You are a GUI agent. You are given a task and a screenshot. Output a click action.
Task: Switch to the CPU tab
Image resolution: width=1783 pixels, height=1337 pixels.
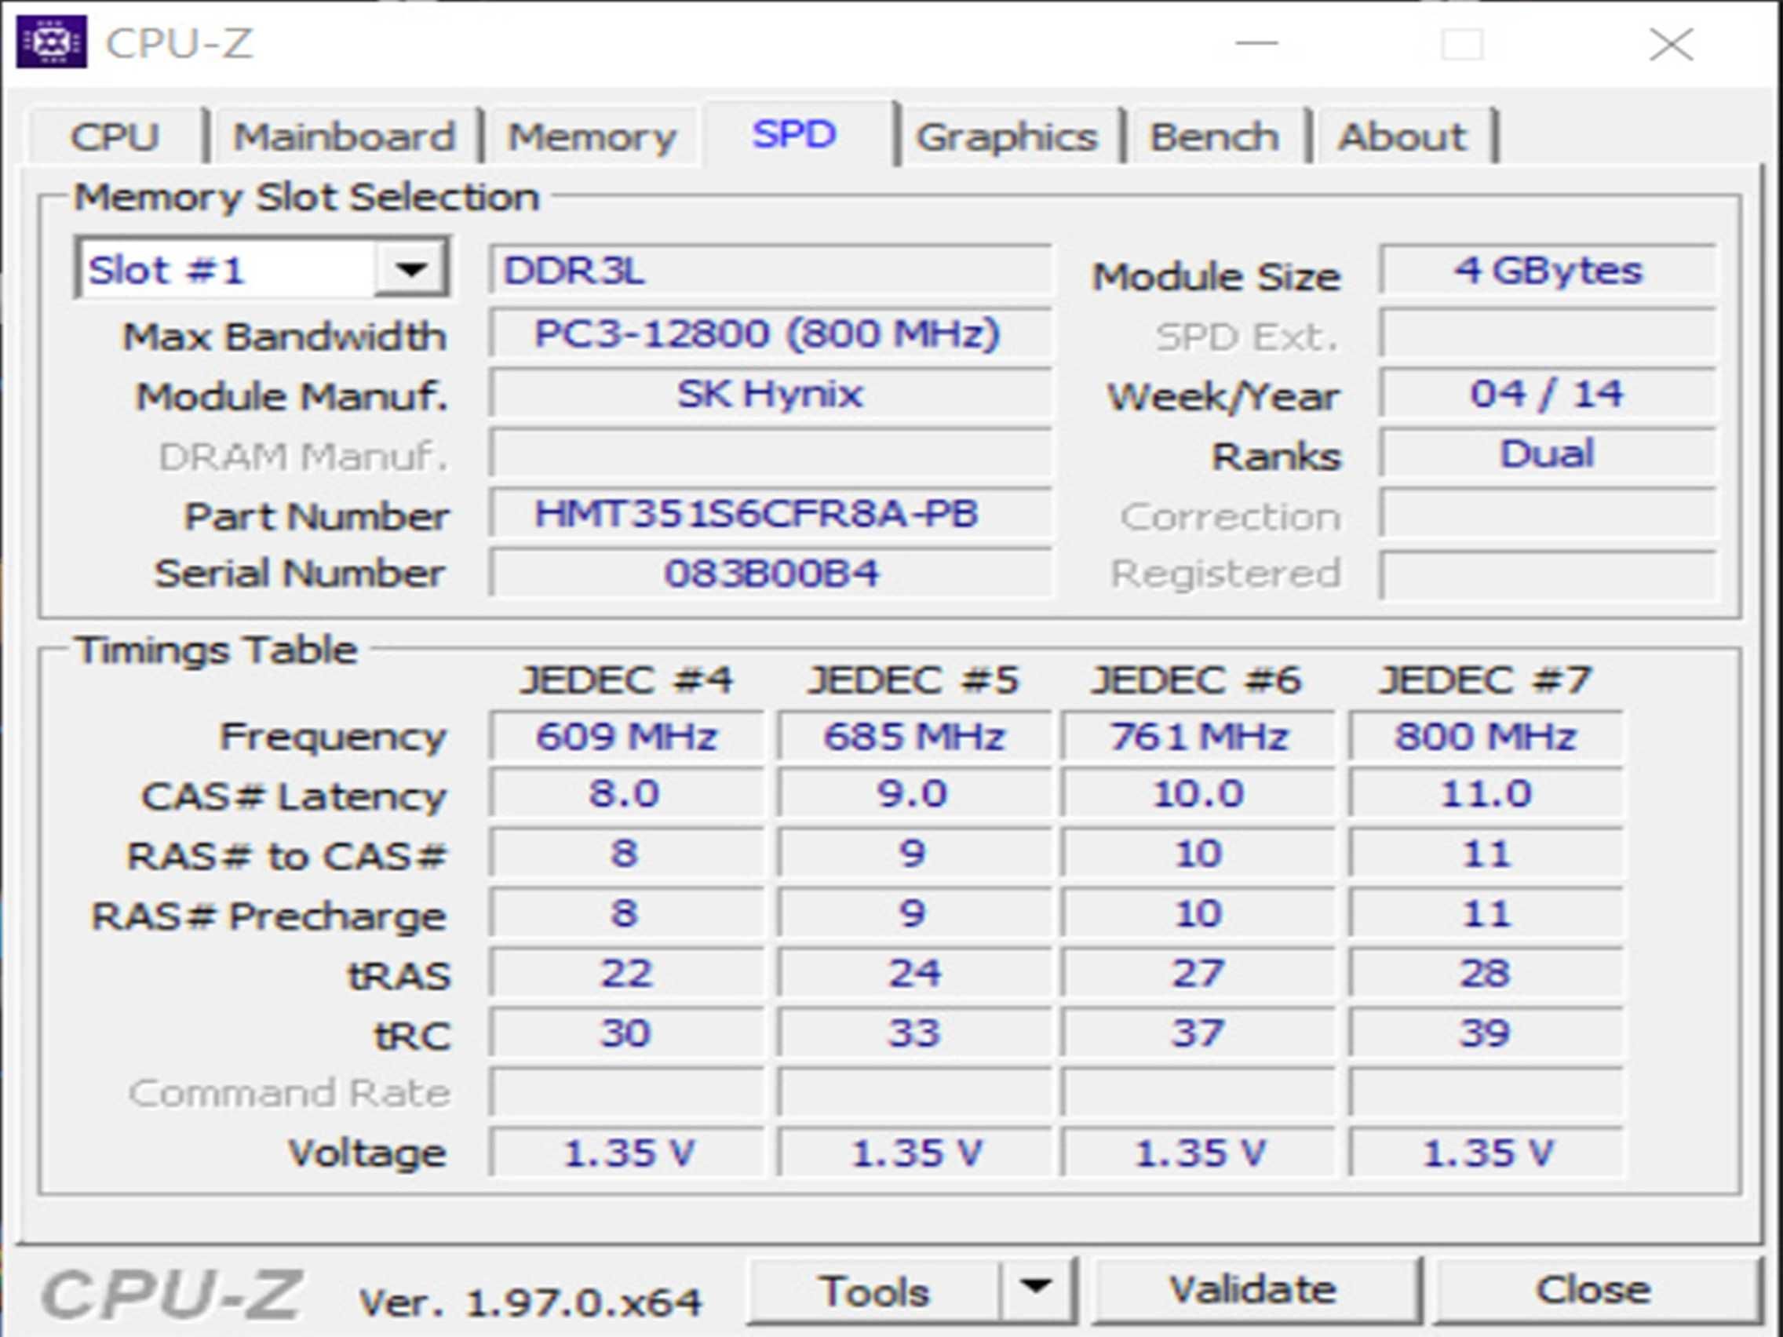tap(115, 137)
